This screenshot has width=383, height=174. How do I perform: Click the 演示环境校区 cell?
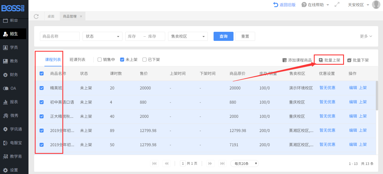tap(301, 88)
